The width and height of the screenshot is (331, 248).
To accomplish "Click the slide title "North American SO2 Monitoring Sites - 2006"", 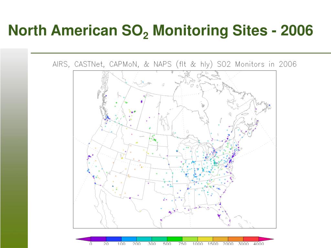I will [160, 31].
